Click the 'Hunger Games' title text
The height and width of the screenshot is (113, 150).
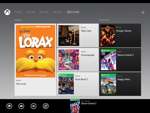(x=124, y=31)
